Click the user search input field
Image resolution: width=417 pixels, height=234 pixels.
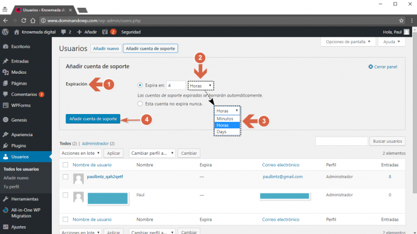click(341, 141)
